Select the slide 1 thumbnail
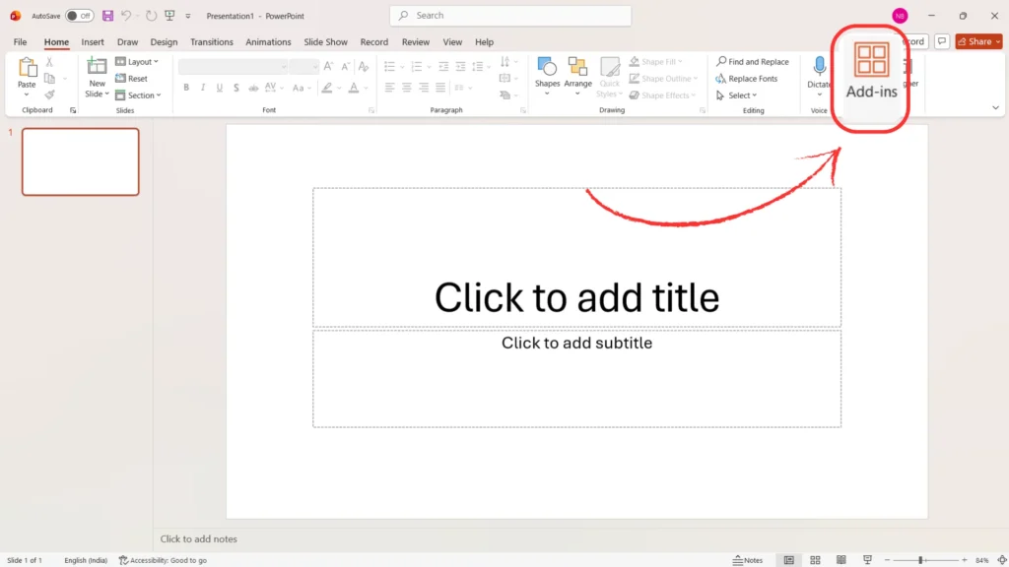The image size is (1009, 567). click(x=81, y=161)
